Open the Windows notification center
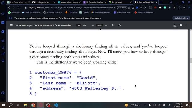 coord(187,105)
